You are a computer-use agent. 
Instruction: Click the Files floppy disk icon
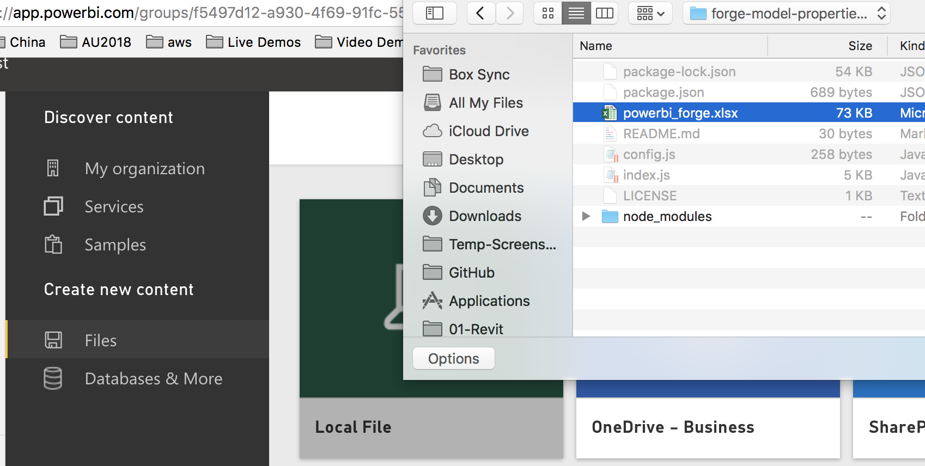(x=53, y=340)
